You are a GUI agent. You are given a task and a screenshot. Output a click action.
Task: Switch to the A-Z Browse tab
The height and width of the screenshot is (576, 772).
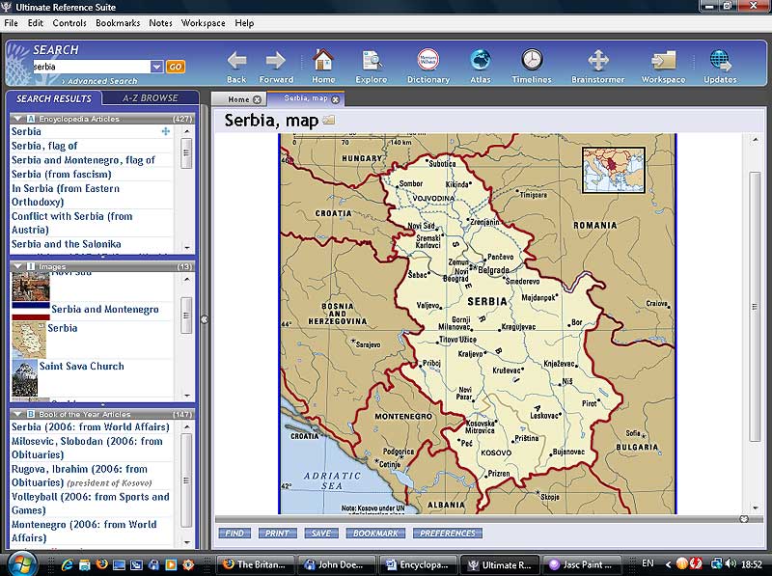151,98
